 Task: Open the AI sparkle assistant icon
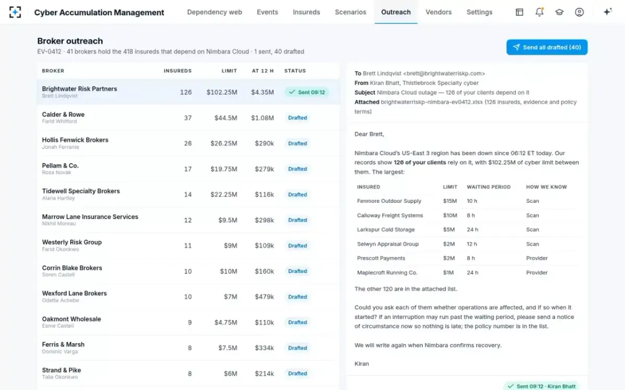[607, 12]
